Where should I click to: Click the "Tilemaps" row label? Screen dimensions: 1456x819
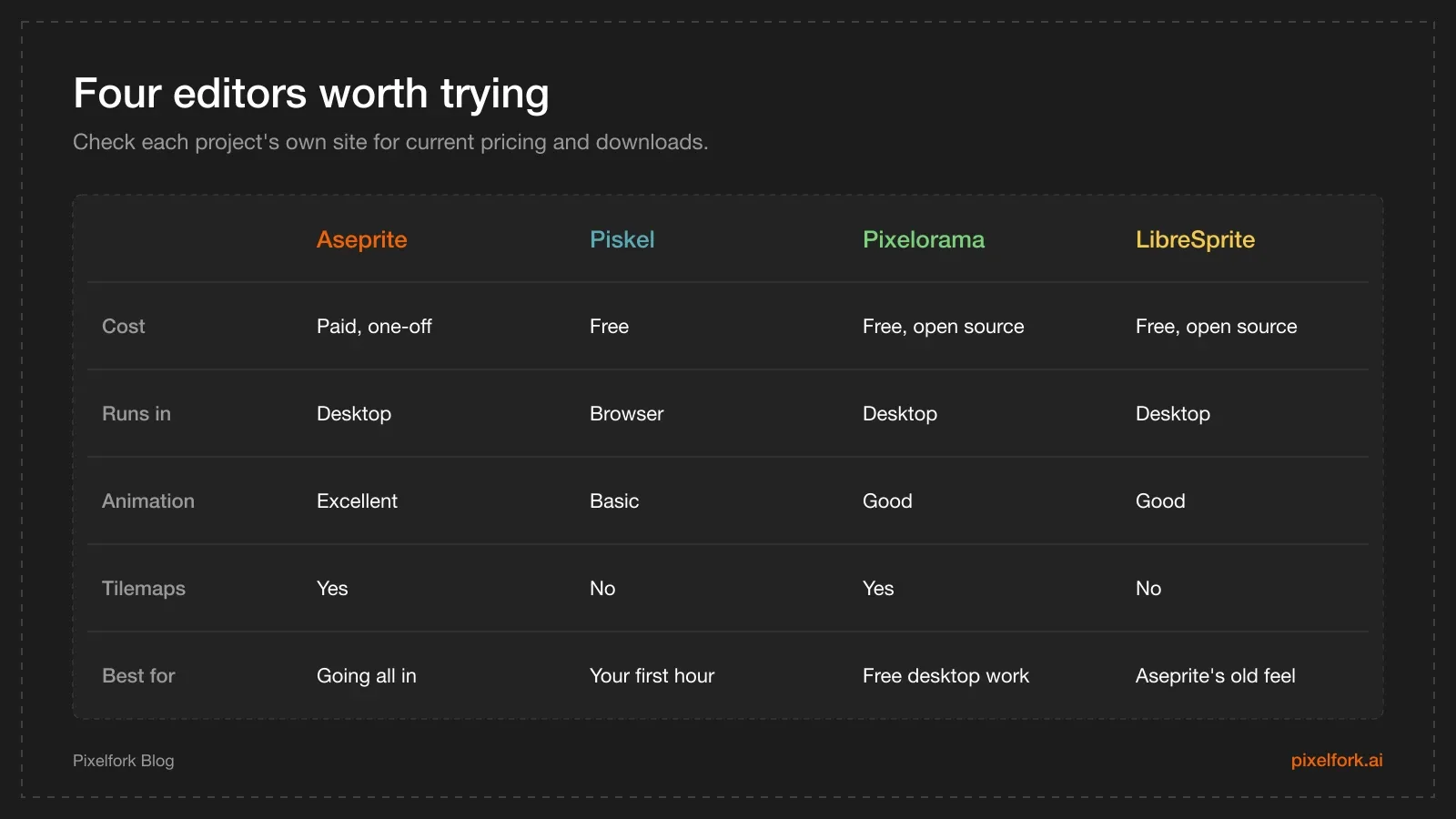pos(144,588)
